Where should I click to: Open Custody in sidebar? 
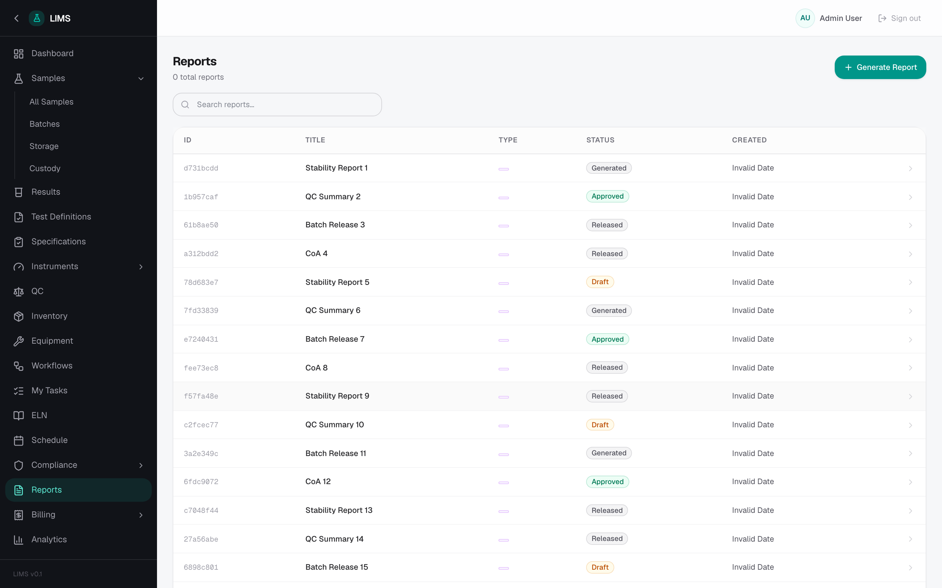45,168
